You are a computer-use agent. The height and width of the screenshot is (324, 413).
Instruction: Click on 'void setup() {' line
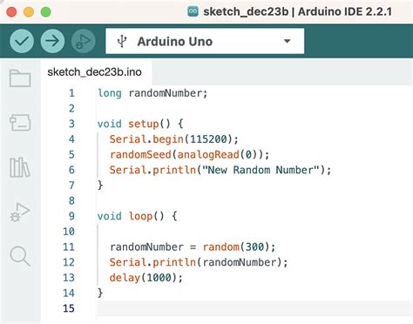pos(140,125)
